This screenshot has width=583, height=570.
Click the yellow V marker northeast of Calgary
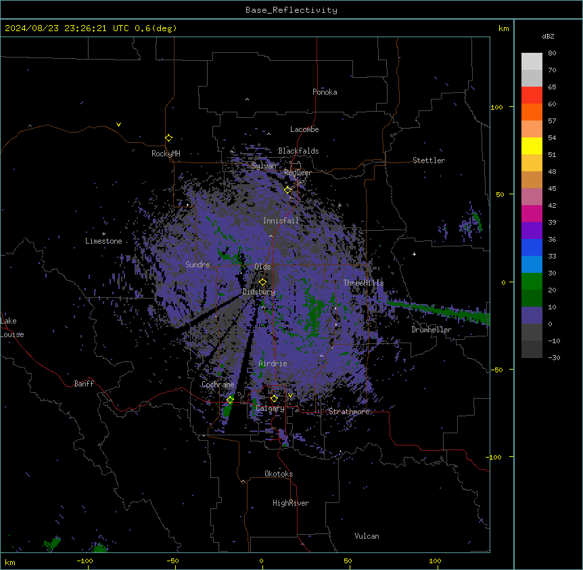pyautogui.click(x=290, y=395)
